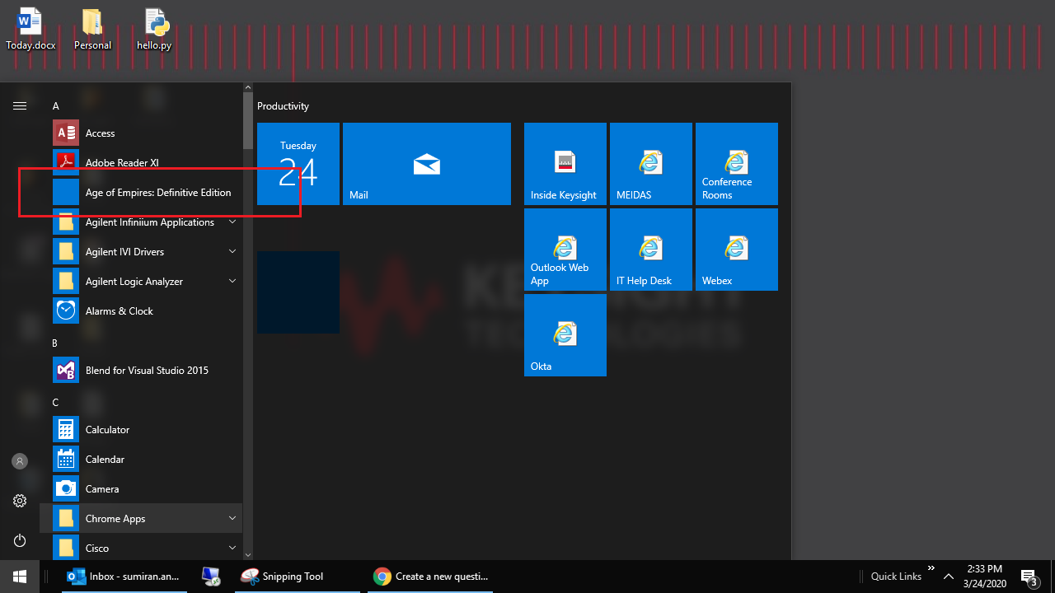Expand the Quick Links toolbar chevron
Screen dimensions: 1055x593
pos(931,568)
